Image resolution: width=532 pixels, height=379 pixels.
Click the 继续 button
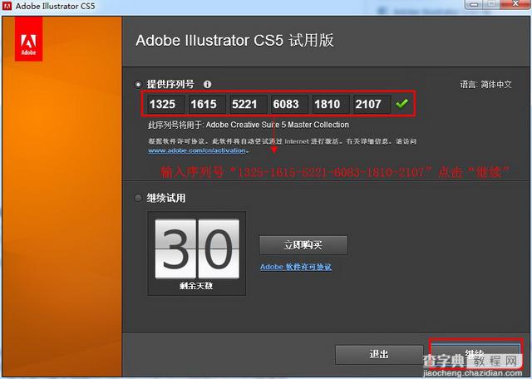click(x=475, y=355)
